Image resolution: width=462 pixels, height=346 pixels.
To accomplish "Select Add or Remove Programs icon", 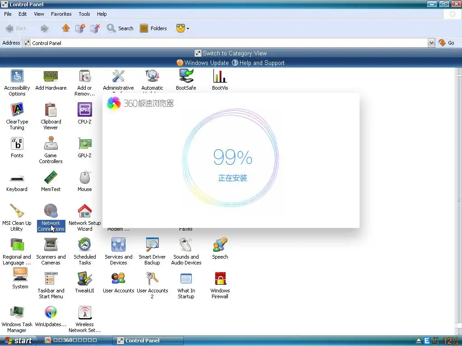I will coord(84,76).
